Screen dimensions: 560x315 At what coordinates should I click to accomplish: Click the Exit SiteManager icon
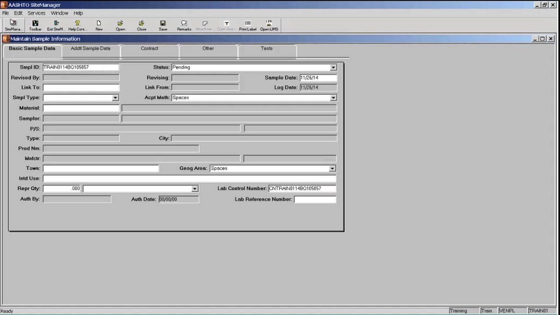point(56,25)
